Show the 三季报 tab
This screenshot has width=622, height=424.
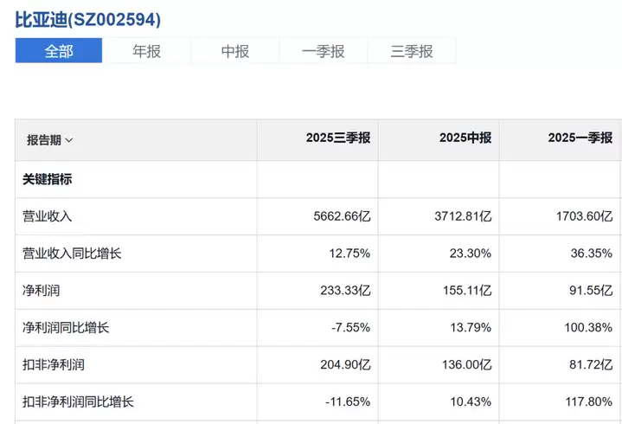411,51
